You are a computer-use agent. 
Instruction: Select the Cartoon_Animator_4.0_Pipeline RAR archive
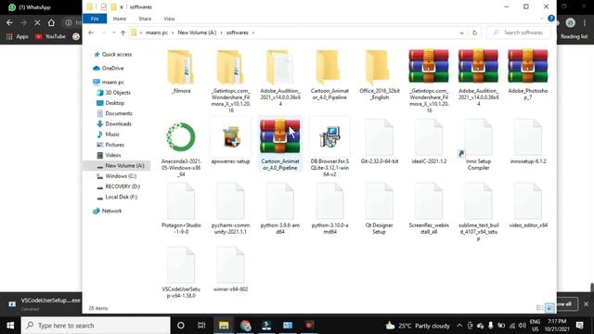click(x=280, y=145)
